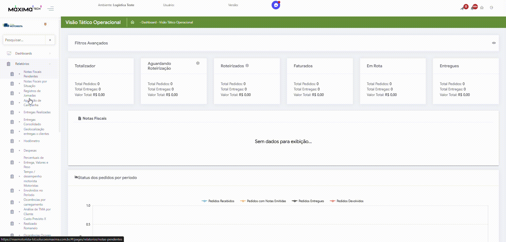506x242 pixels.
Task: Click the home icon in top-right header
Action: click(482, 8)
